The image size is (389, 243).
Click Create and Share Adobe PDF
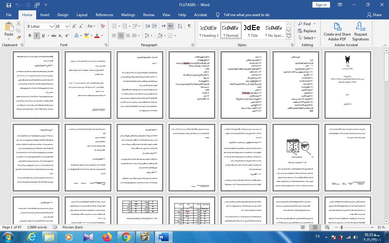click(337, 32)
